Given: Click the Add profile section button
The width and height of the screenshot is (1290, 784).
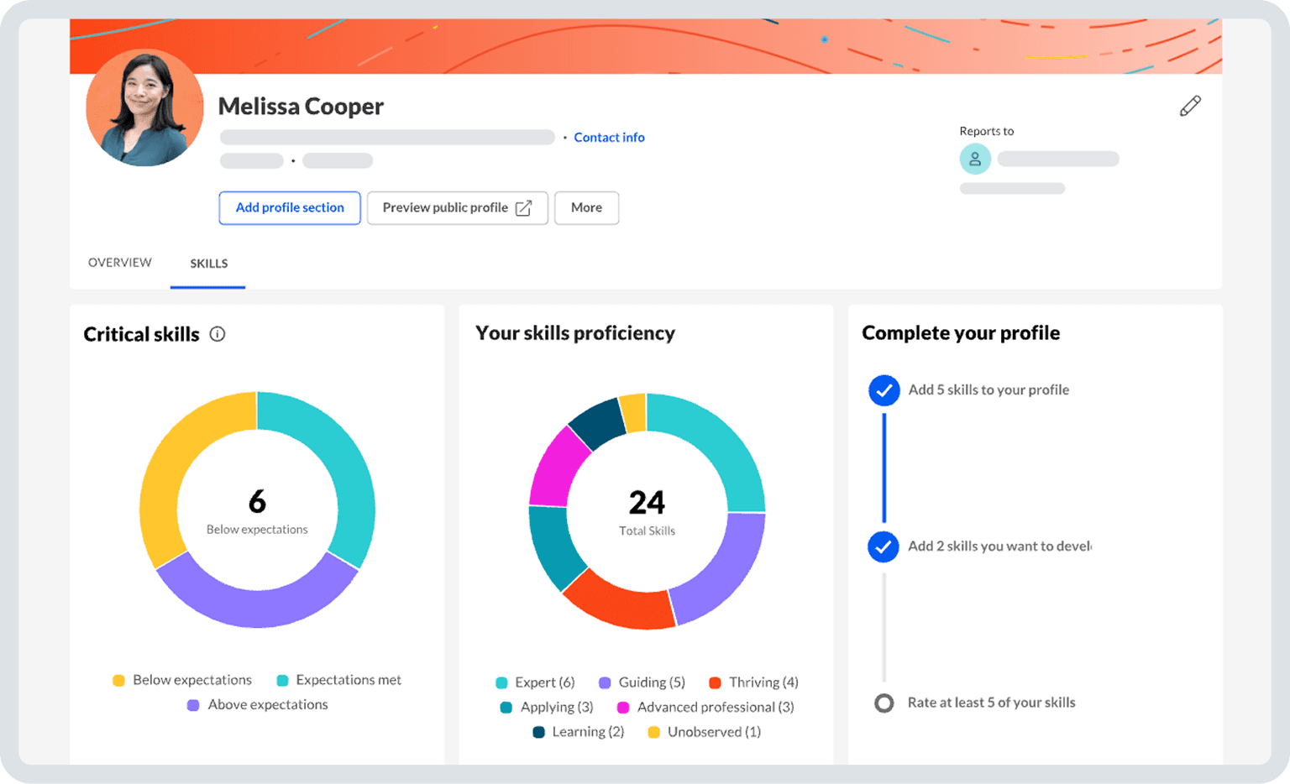Looking at the screenshot, I should pyautogui.click(x=289, y=207).
